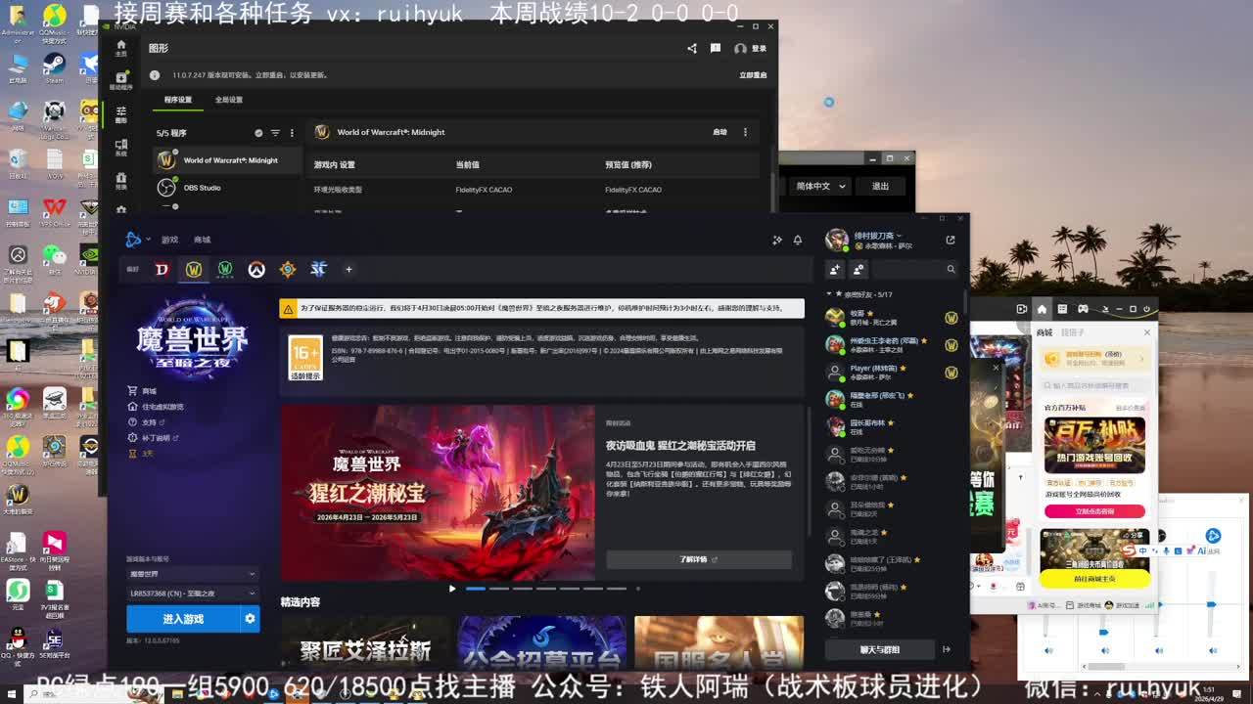Screen dimensions: 1253x704
Task: Select the Diablo game icon
Action: point(162,270)
